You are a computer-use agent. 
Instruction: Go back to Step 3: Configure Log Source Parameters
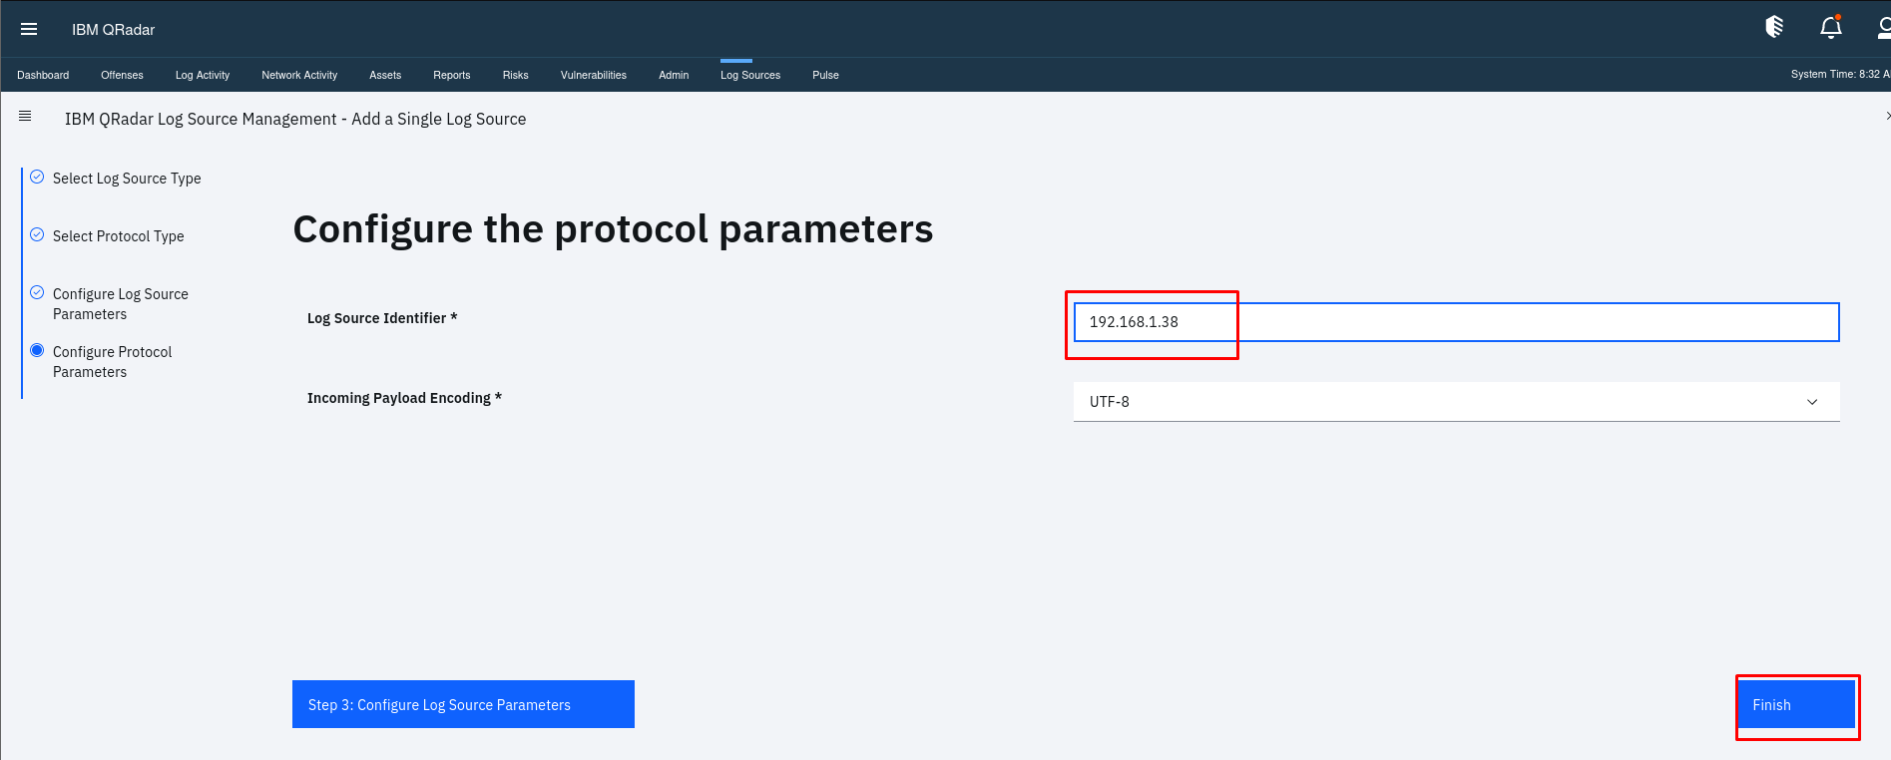[463, 704]
